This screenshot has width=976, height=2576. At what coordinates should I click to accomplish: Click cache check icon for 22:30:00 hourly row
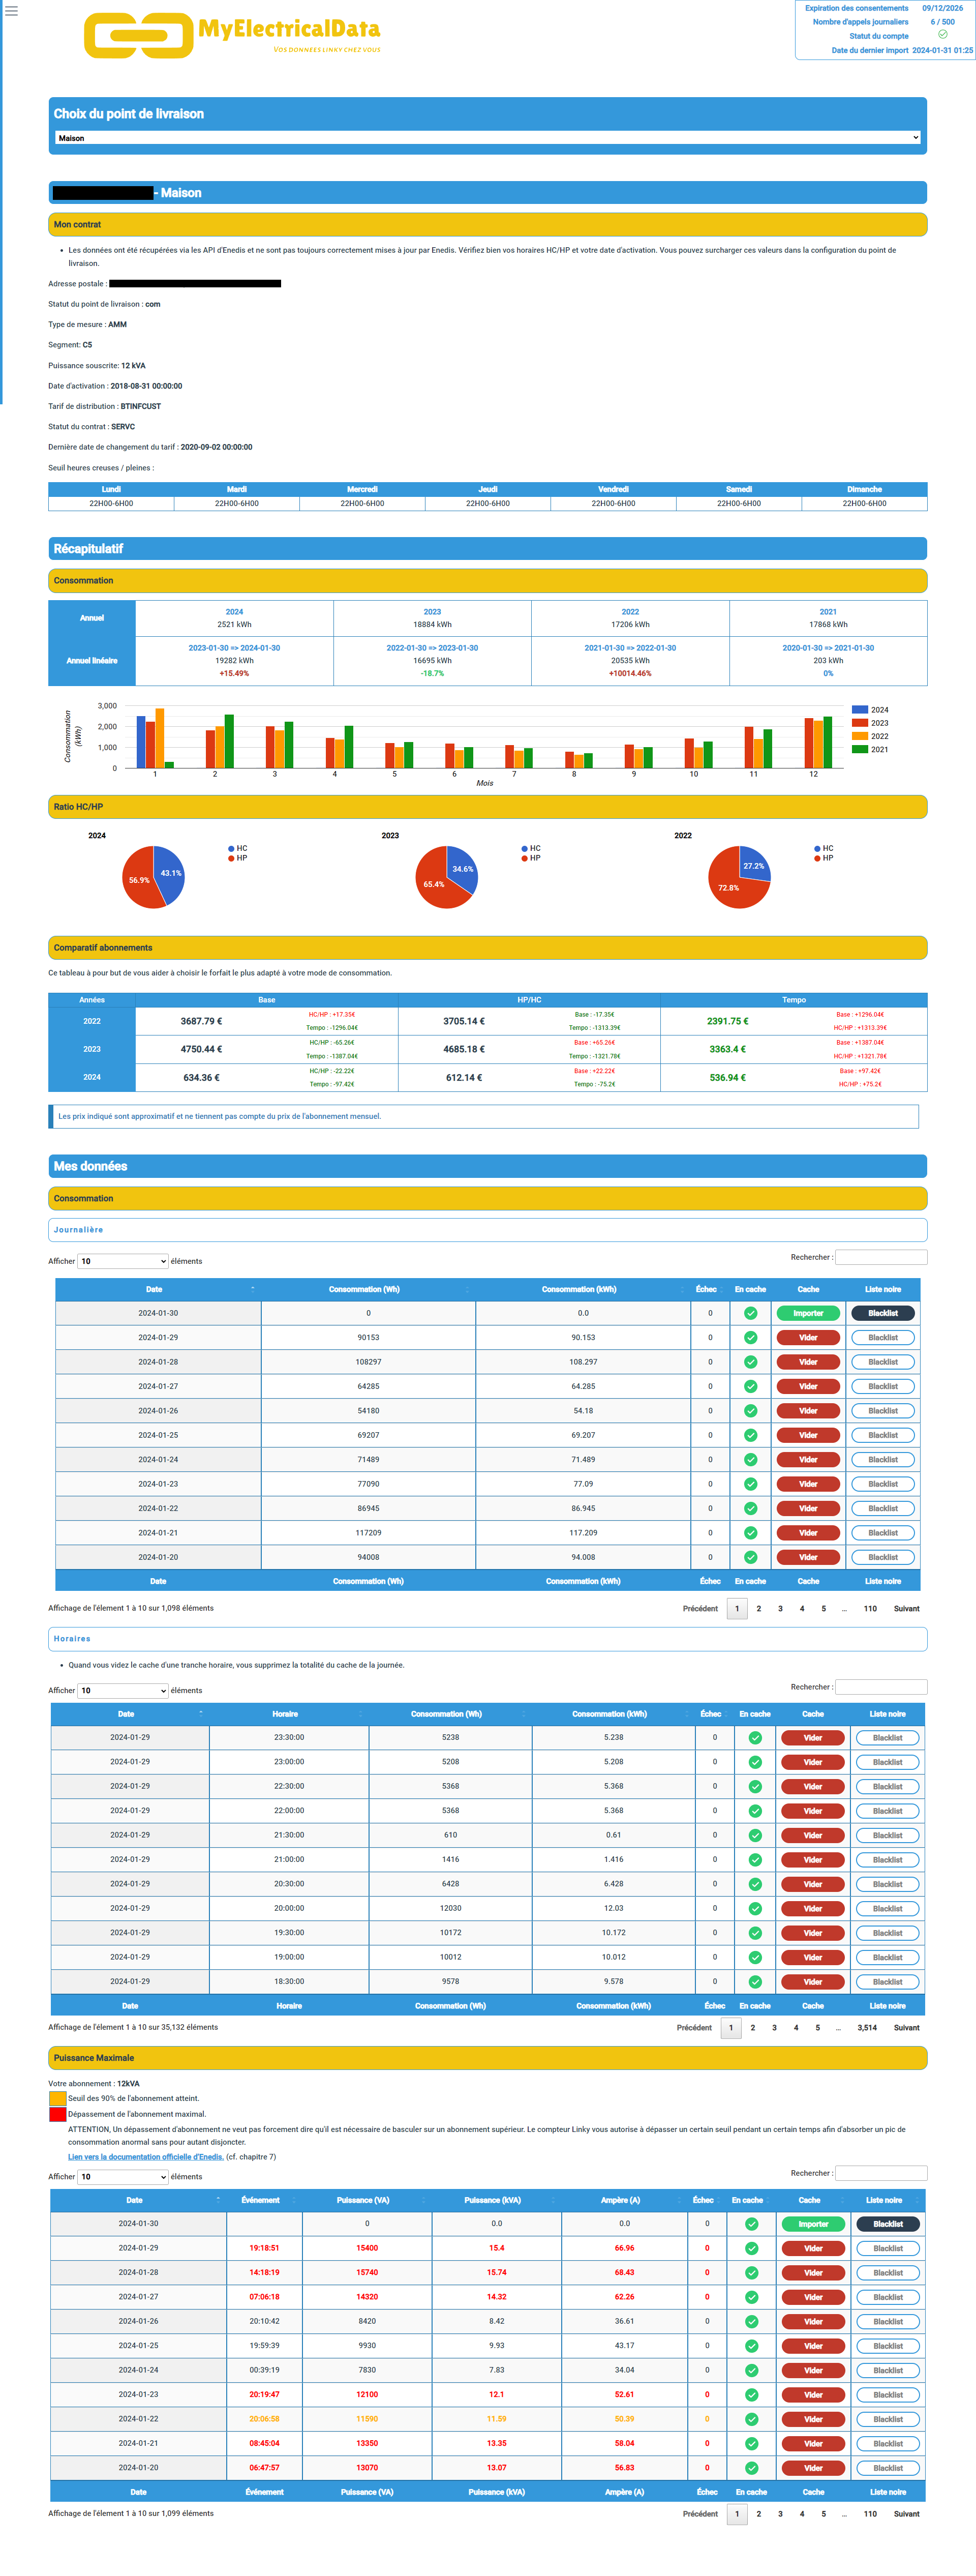[755, 1787]
